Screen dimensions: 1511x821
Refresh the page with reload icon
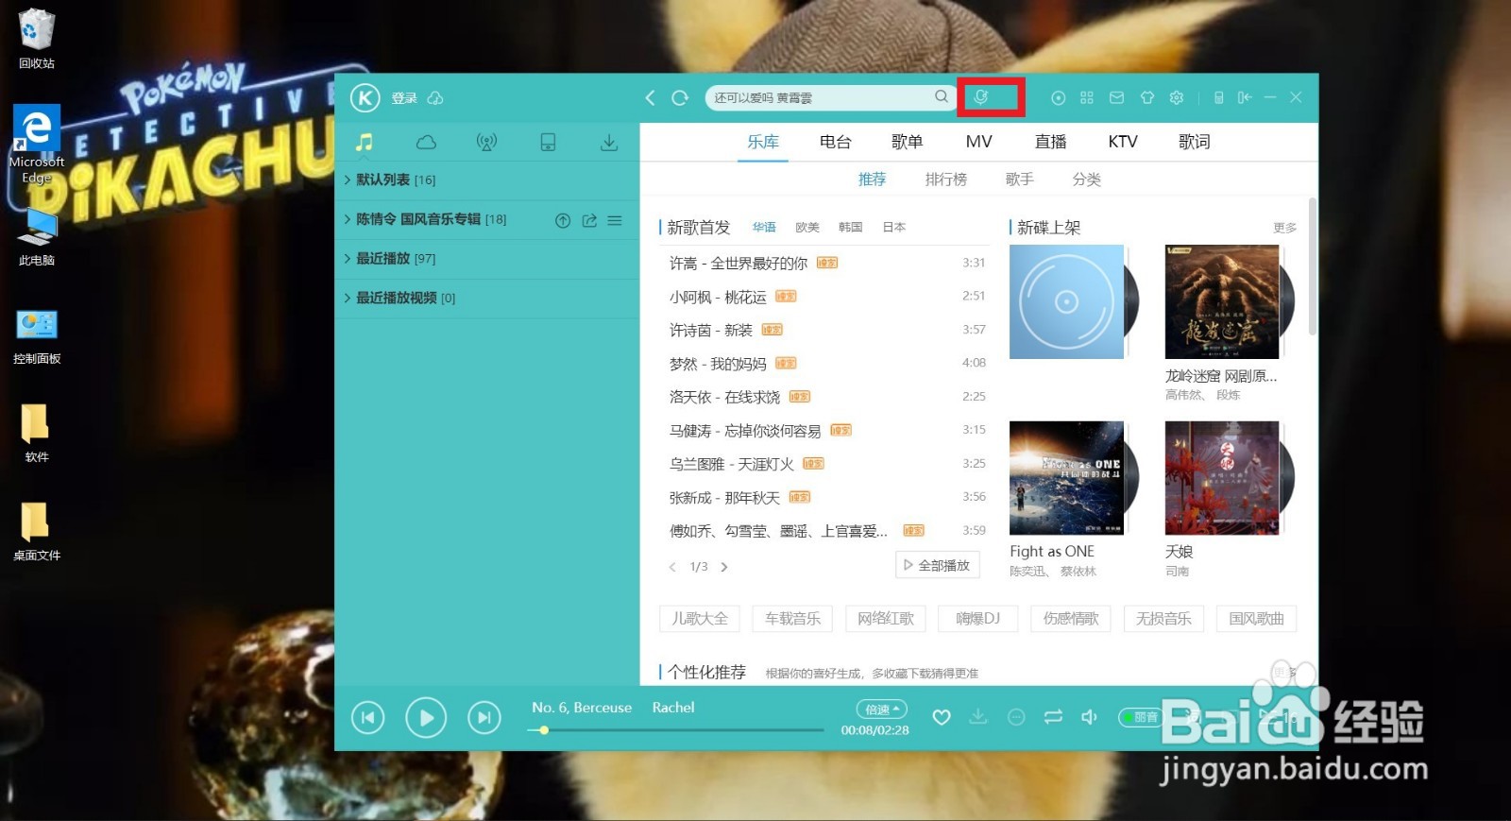[x=680, y=97]
